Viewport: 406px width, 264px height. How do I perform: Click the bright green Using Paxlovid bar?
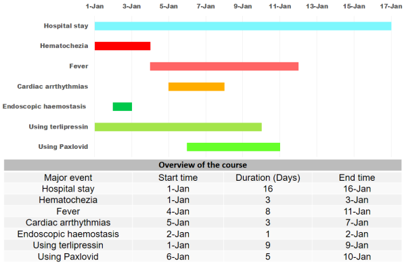pos(233,147)
